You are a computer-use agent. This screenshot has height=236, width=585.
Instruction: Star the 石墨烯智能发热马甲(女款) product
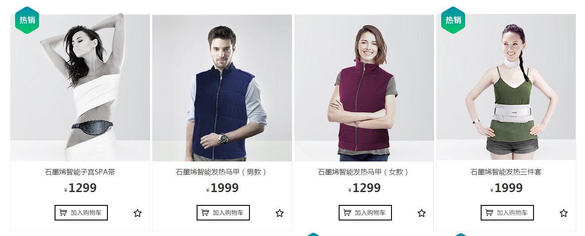422,213
